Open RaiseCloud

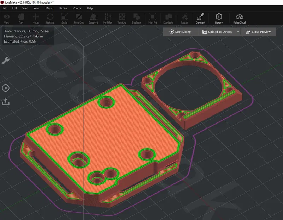[x=239, y=19]
